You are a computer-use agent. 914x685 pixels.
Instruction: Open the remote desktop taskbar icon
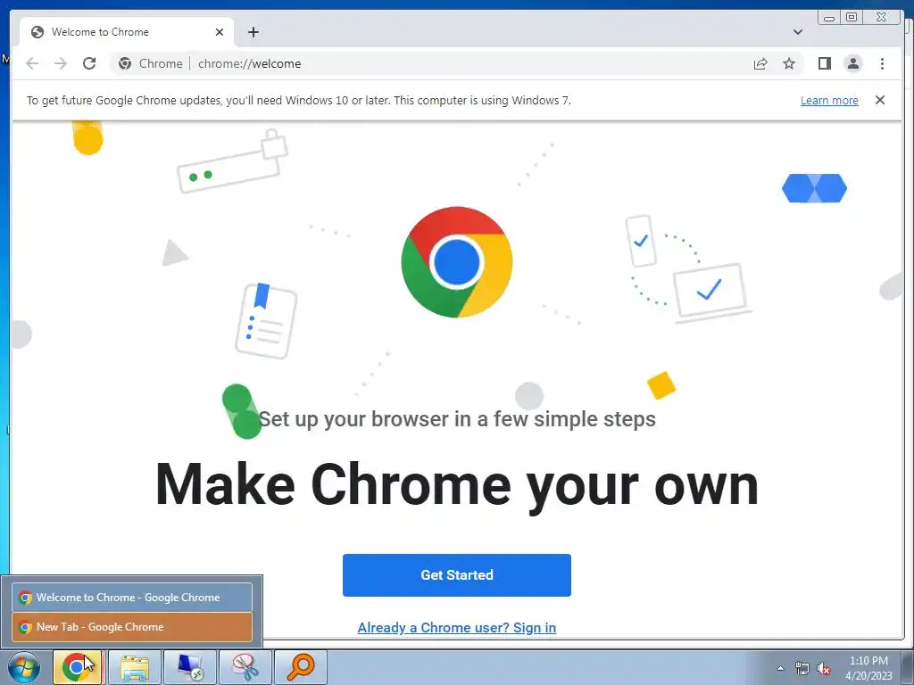[x=190, y=667]
